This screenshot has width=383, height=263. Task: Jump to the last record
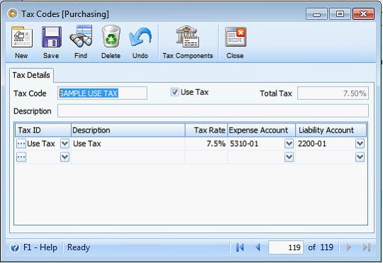[x=367, y=247]
